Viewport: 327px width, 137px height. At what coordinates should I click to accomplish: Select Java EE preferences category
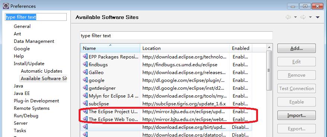tap(22, 93)
